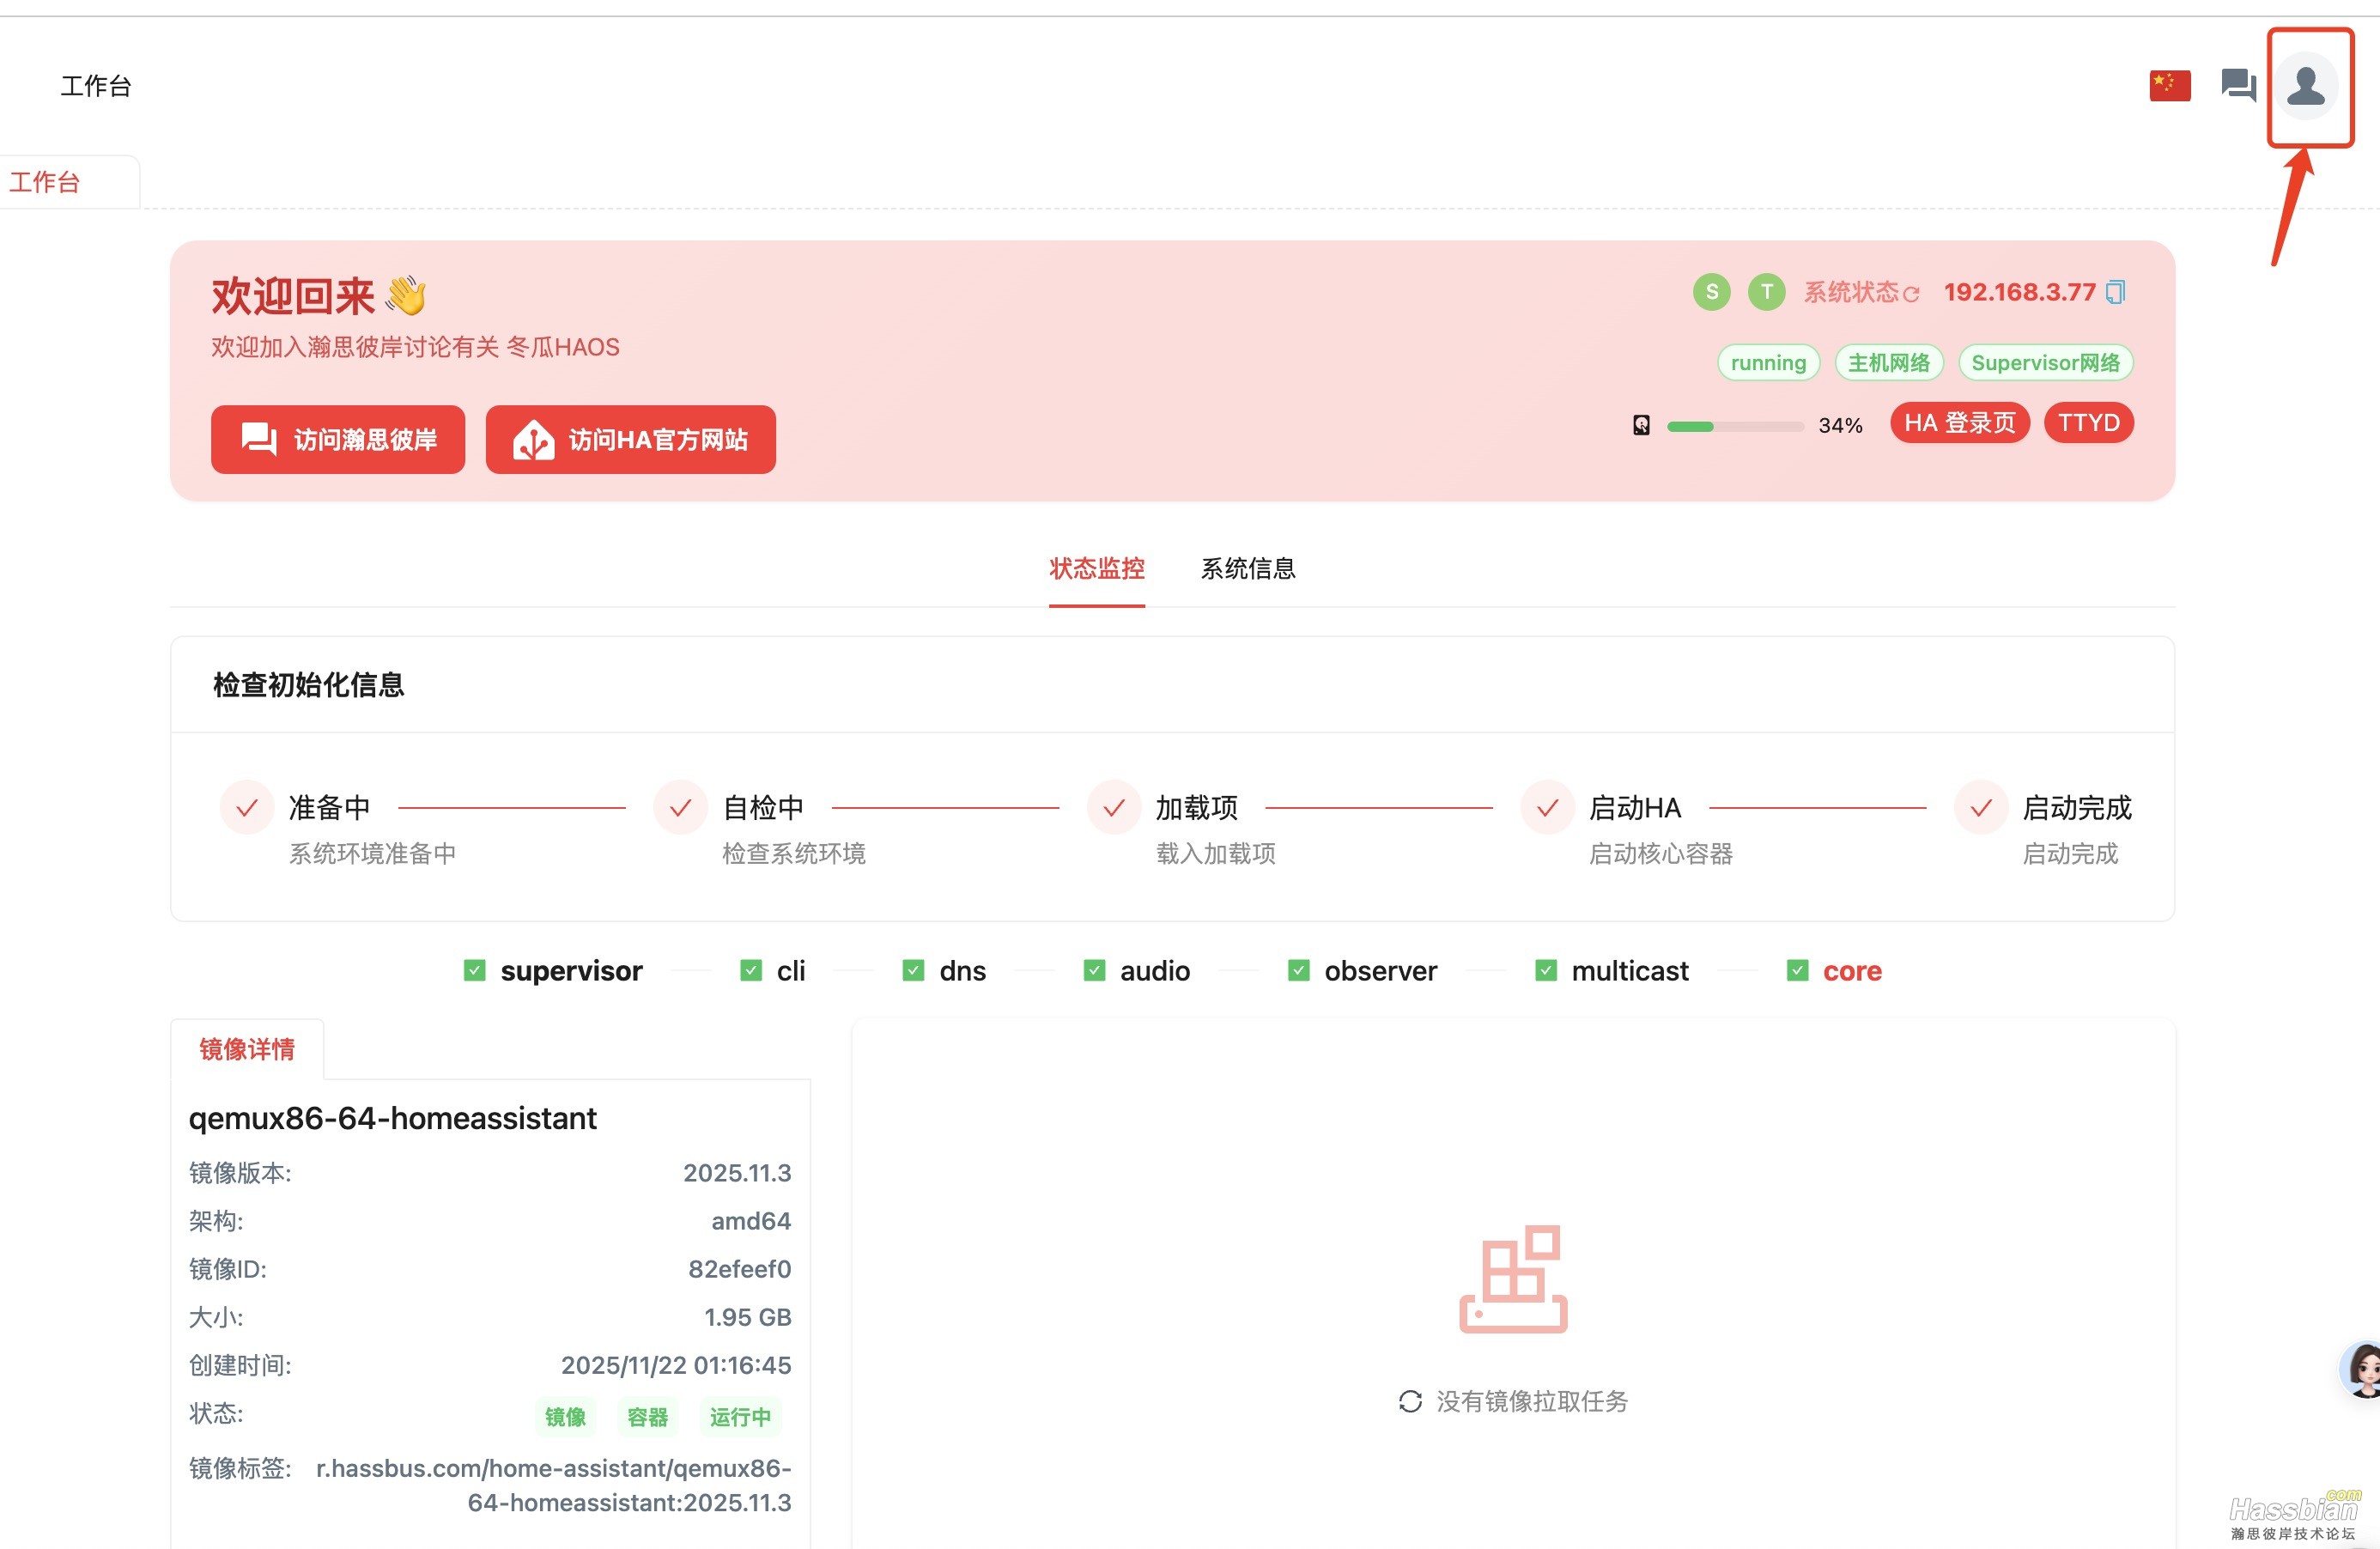The image size is (2380, 1549).
Task: Click the disk usage progress bar
Action: (x=1735, y=426)
